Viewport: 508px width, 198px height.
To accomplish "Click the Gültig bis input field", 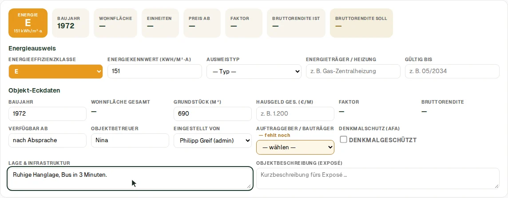I will point(452,71).
